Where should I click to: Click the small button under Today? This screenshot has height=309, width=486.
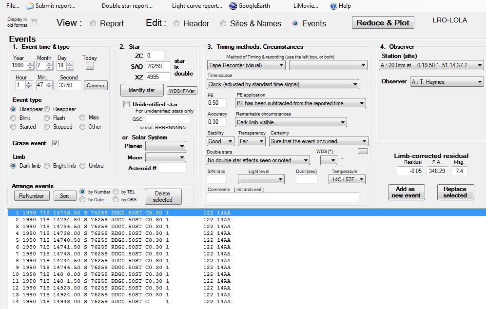(90, 66)
